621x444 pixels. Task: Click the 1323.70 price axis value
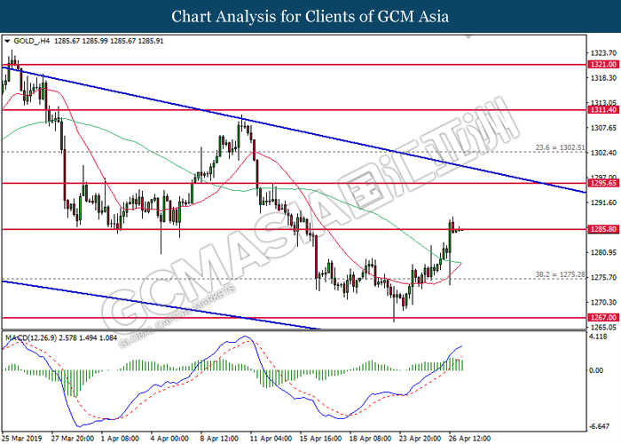(x=603, y=53)
